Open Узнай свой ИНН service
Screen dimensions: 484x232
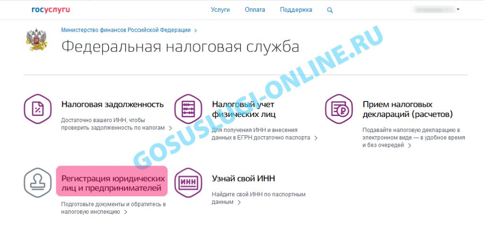243,178
